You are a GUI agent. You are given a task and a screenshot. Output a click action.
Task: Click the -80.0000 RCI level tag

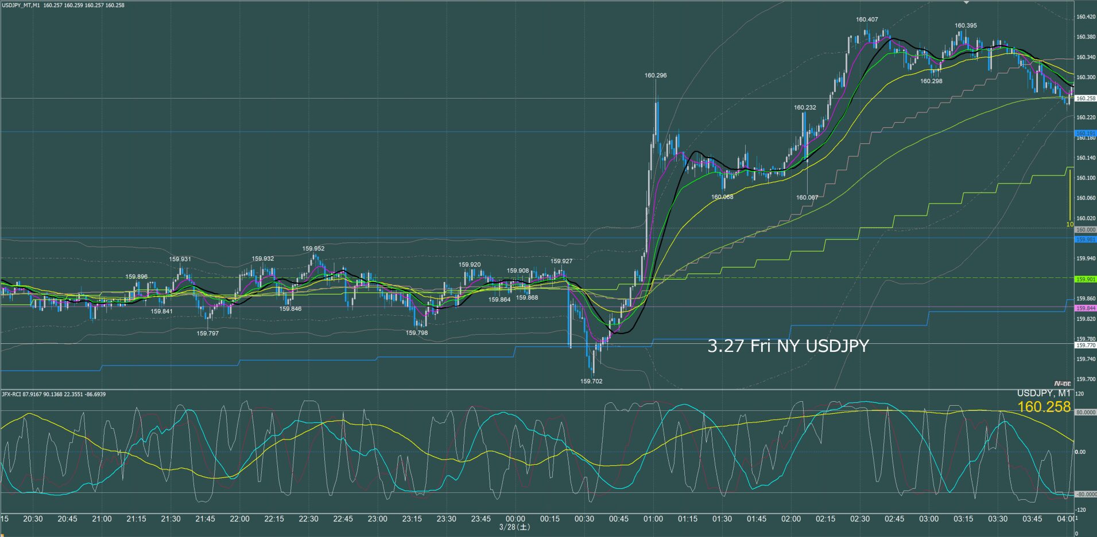[x=1085, y=494]
